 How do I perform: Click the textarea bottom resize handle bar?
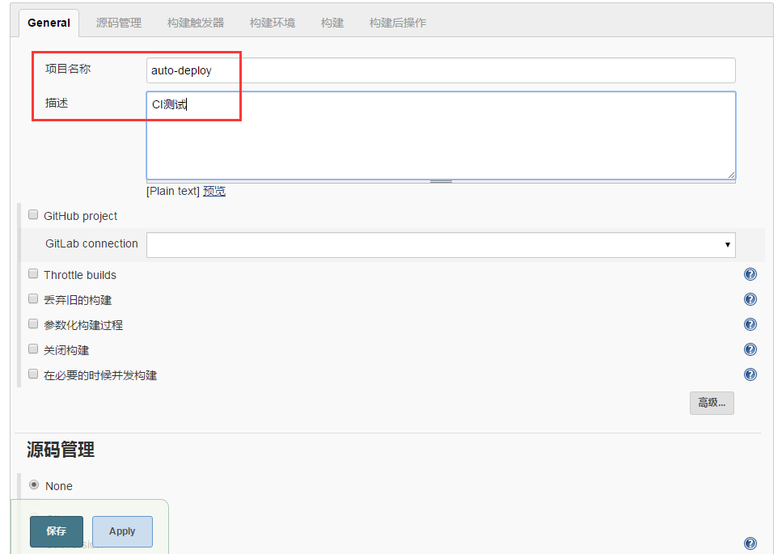441,181
